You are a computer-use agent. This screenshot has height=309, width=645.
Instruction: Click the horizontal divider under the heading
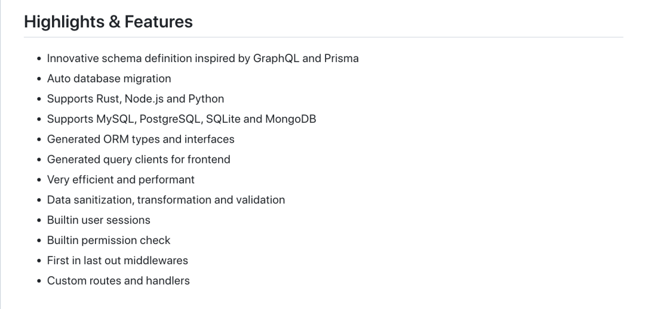pos(323,38)
